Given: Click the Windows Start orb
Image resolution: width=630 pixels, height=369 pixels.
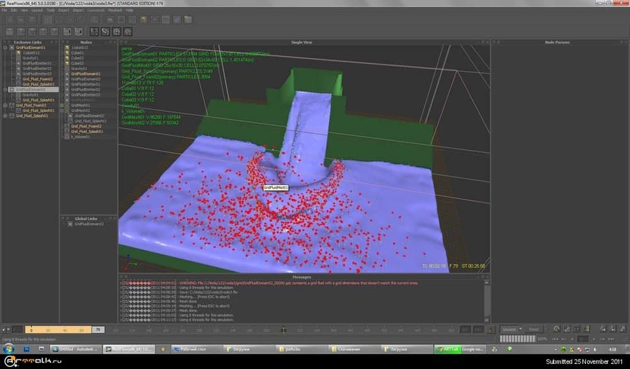Looking at the screenshot, I should point(8,348).
